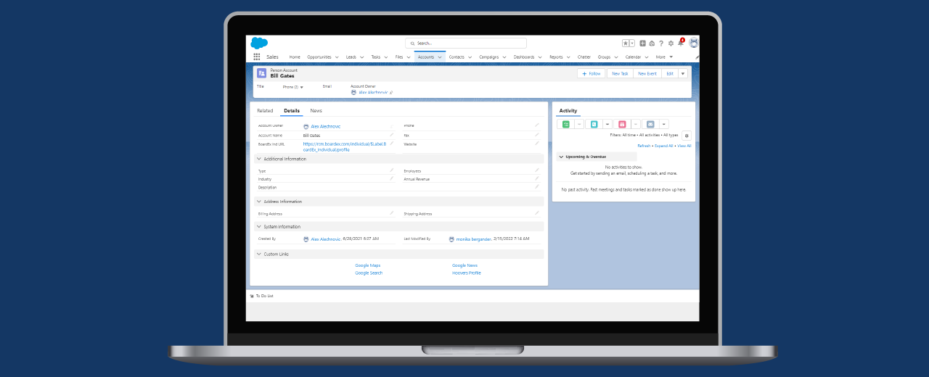Click the Edit record button
929x377 pixels.
tap(670, 73)
